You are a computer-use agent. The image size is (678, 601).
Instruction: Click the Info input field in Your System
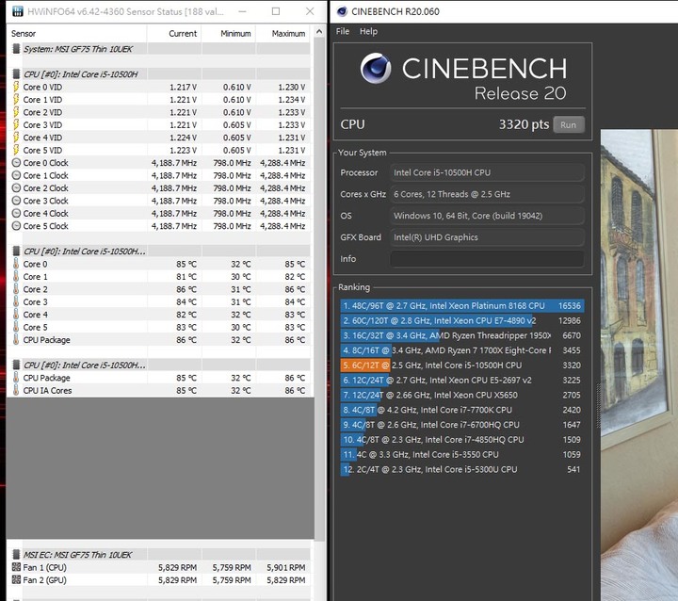(x=488, y=259)
